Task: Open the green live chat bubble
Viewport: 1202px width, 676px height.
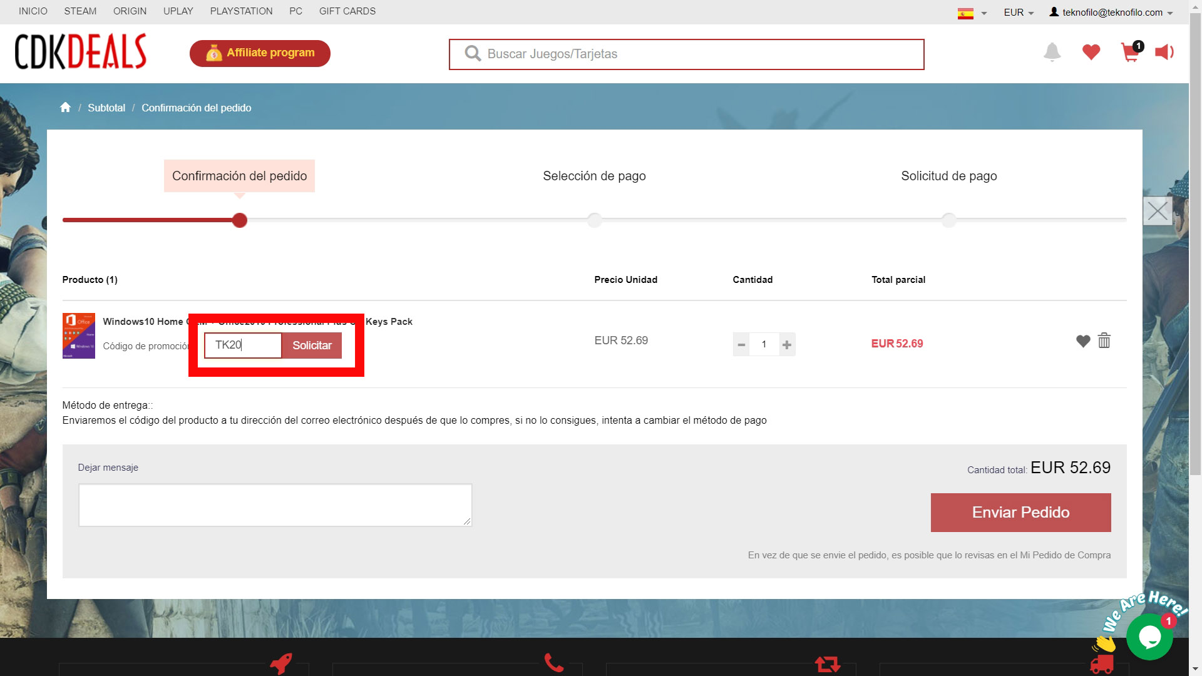Action: click(x=1149, y=637)
